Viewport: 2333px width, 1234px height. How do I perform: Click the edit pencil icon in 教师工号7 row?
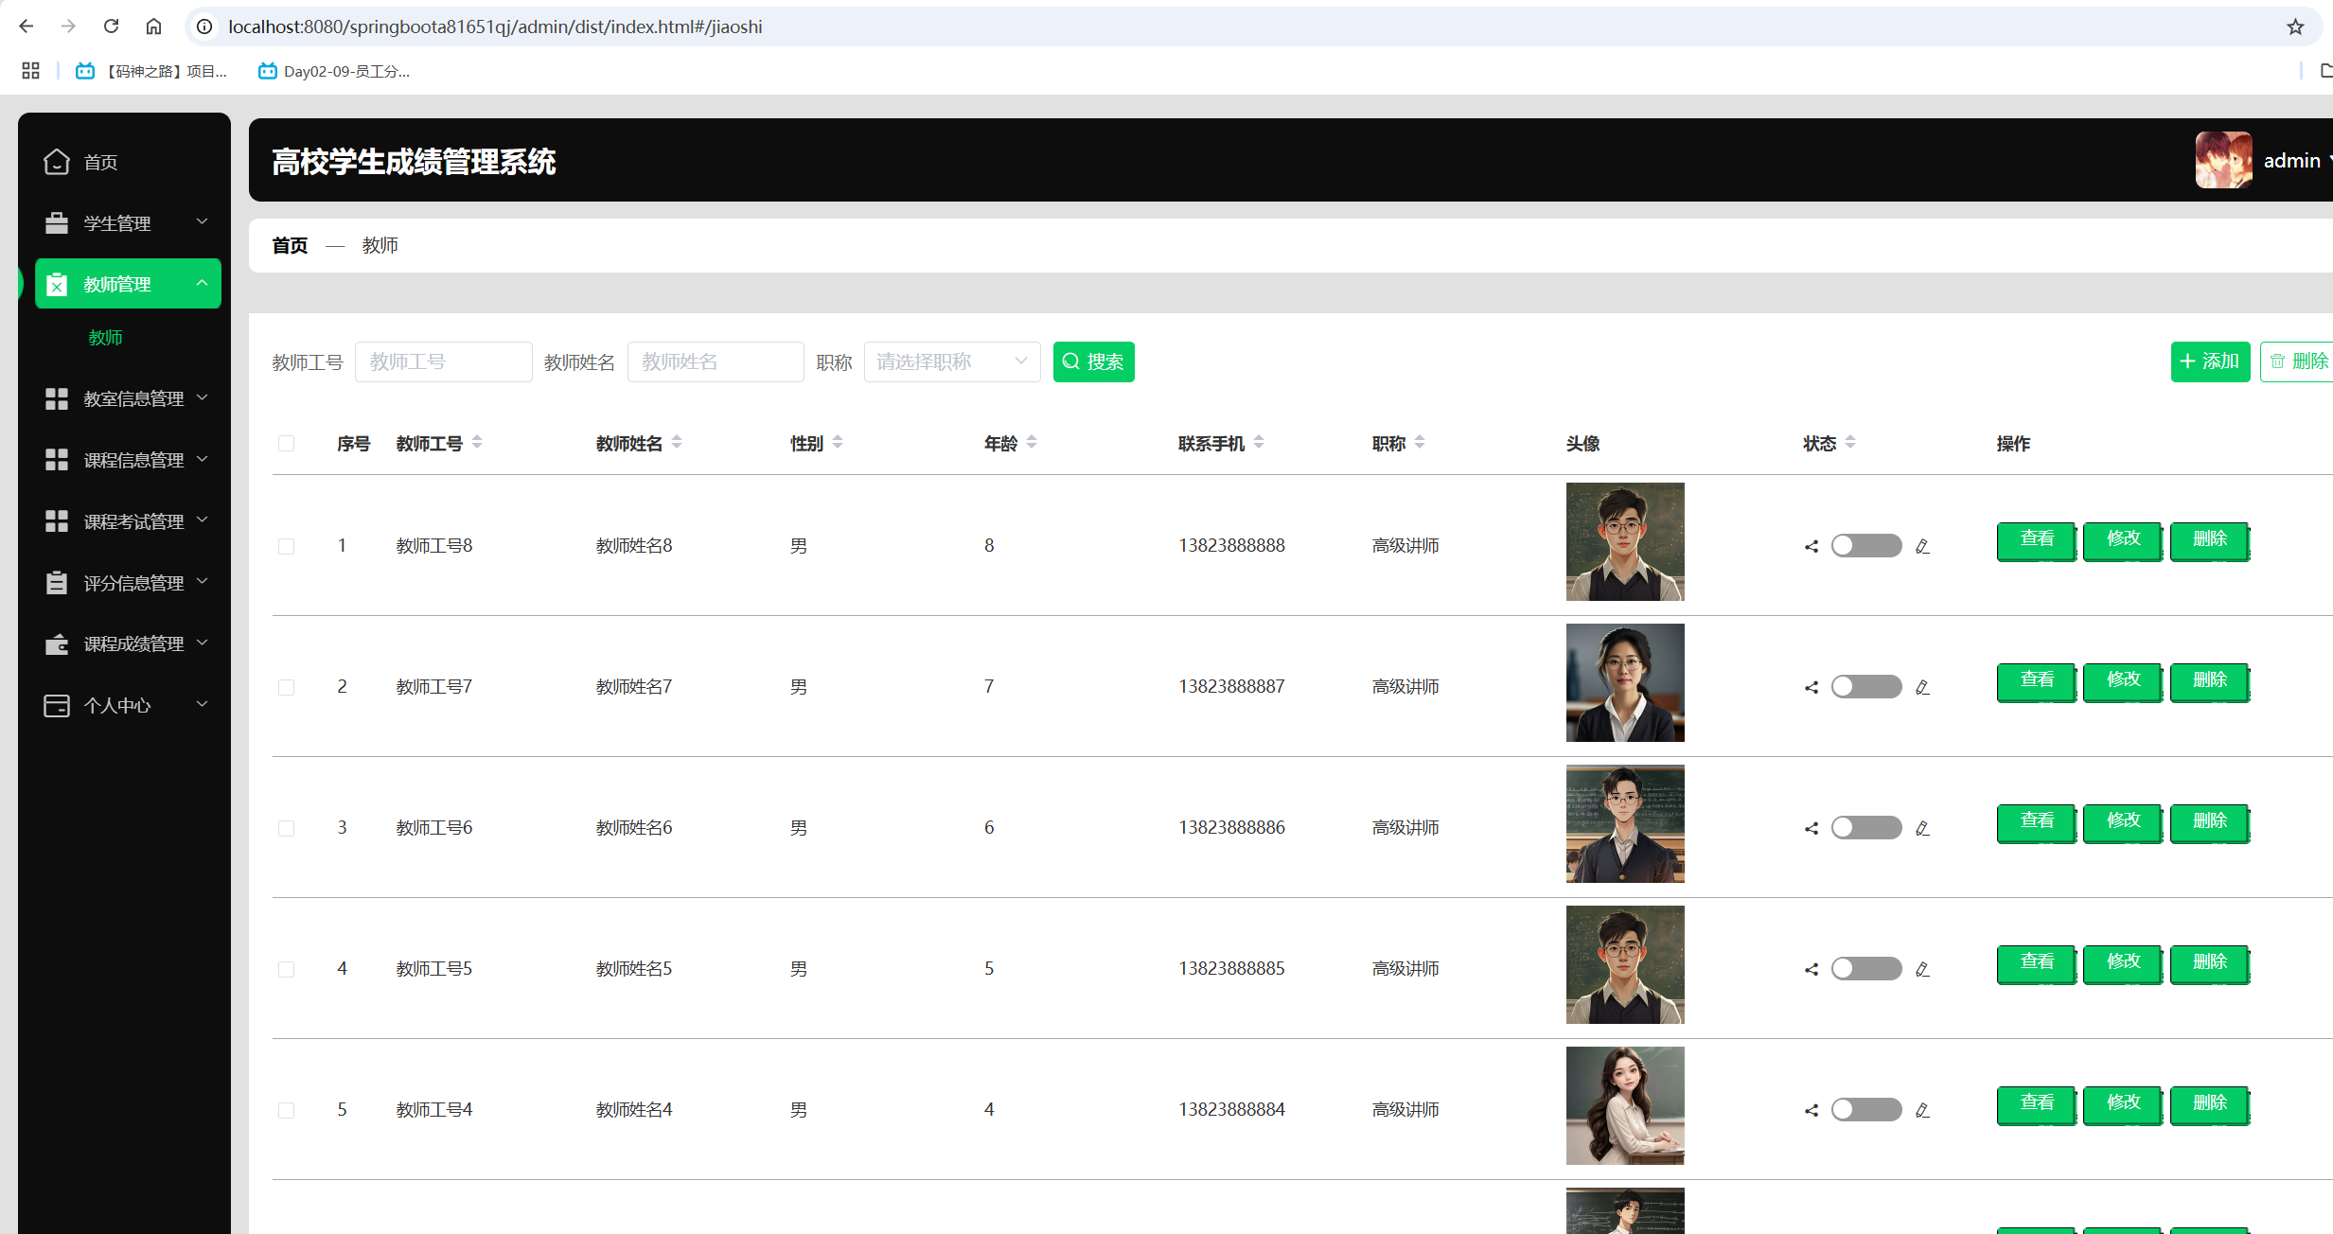(x=1922, y=687)
